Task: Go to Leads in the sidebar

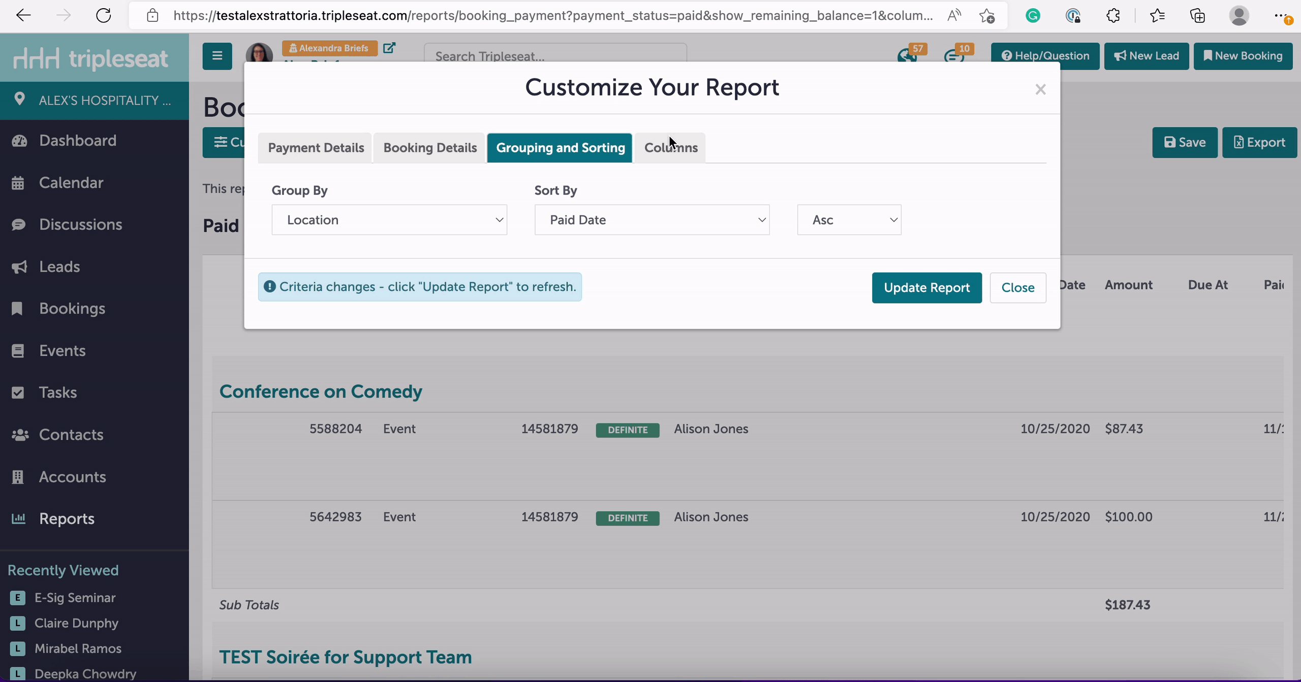Action: click(x=59, y=266)
